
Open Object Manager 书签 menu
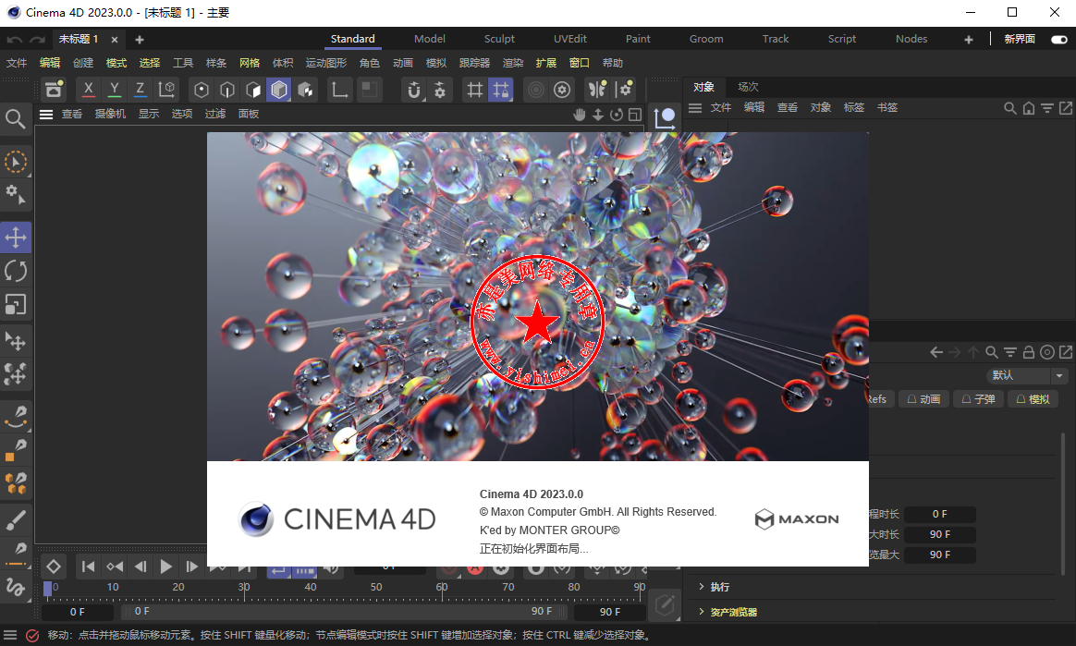click(x=887, y=107)
